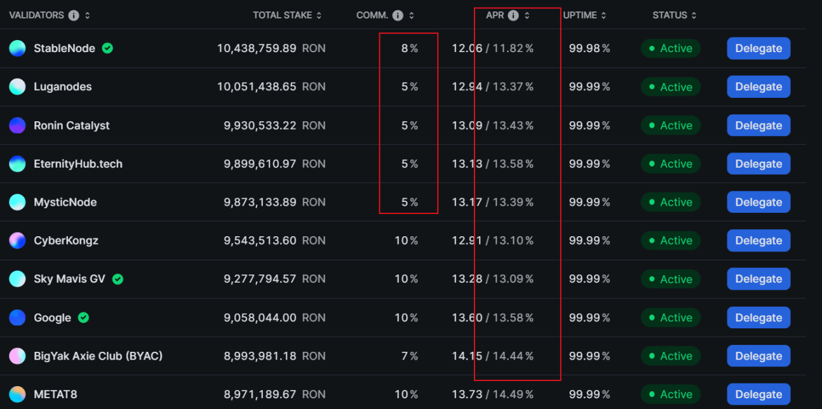Select the 10,051,438.65 RON stake value
Image resolution: width=822 pixels, height=409 pixels.
271,87
